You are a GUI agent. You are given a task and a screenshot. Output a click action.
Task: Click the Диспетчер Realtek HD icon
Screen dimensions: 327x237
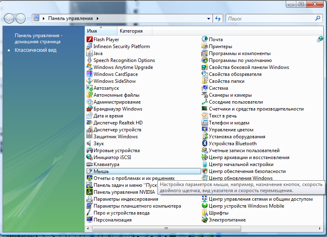tap(90, 123)
